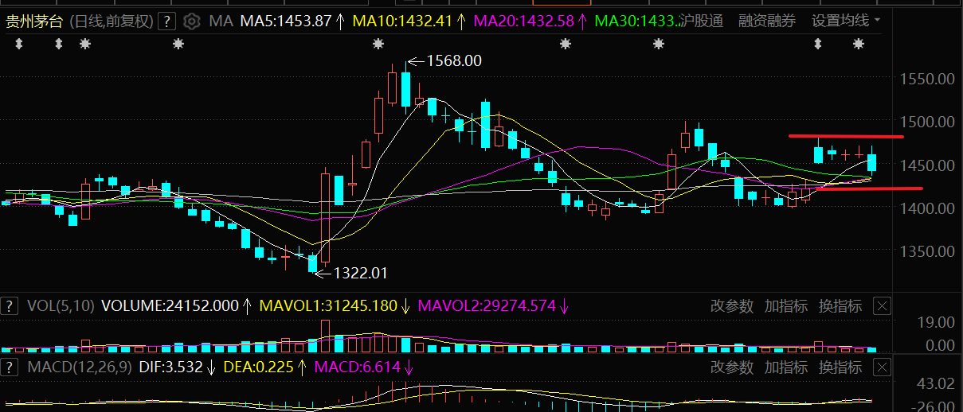Expand the 设置均线 dropdown

pos(846,21)
